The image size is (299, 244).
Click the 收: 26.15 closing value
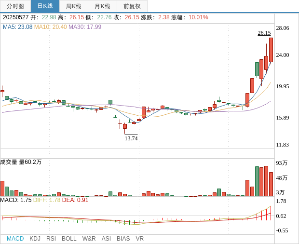coord(132,17)
